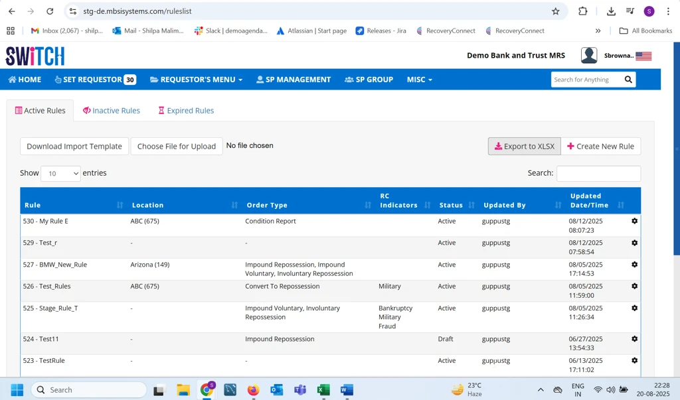Click Create New Rule button
Screen dimensions: 680x400
(x=600, y=146)
